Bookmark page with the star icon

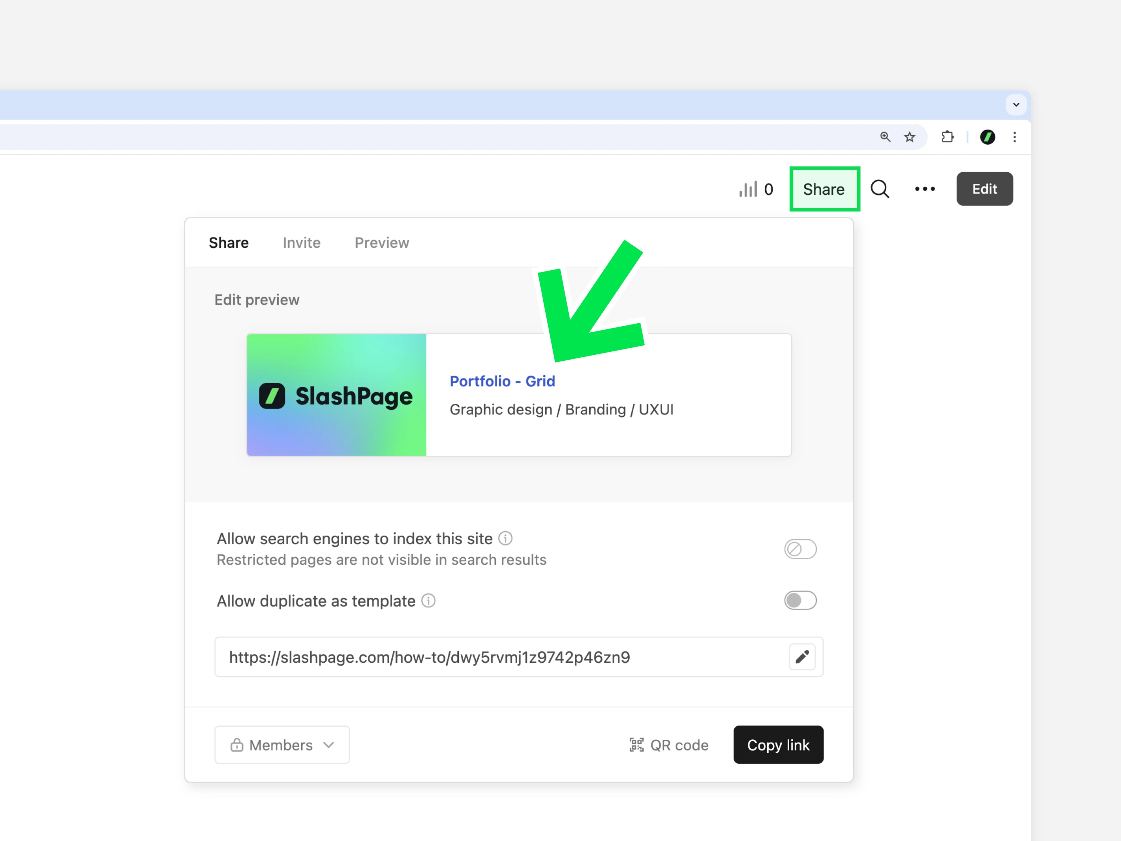coord(910,137)
